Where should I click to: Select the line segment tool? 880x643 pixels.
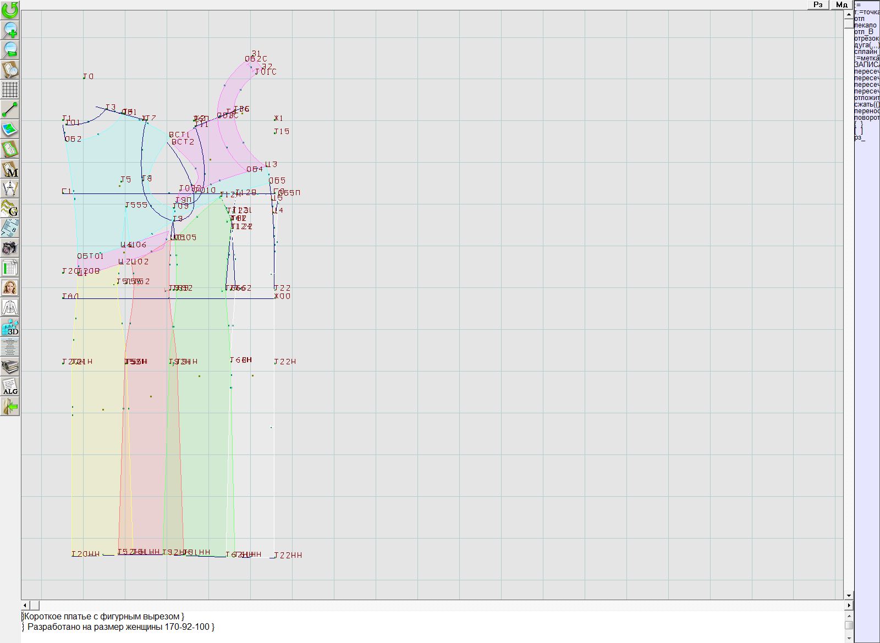click(x=10, y=109)
